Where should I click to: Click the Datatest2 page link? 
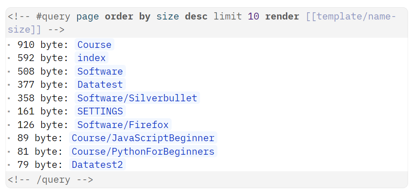pyautogui.click(x=97, y=165)
